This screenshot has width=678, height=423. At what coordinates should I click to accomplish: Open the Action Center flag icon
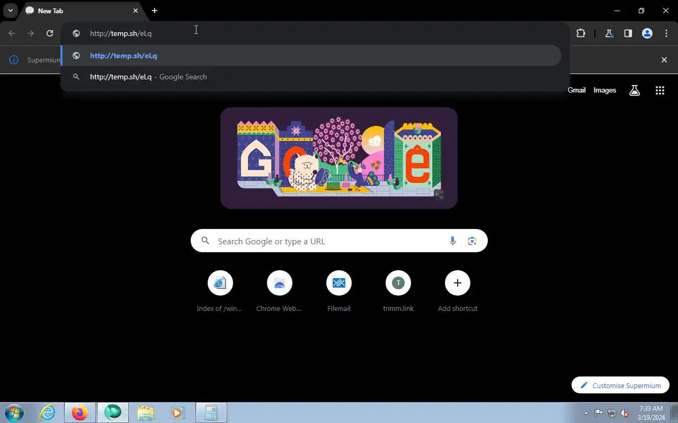coord(599,413)
